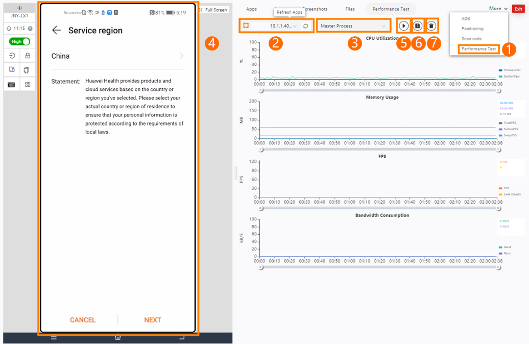Tap CANCEL on the phone screen
The height and width of the screenshot is (344, 529).
(83, 320)
